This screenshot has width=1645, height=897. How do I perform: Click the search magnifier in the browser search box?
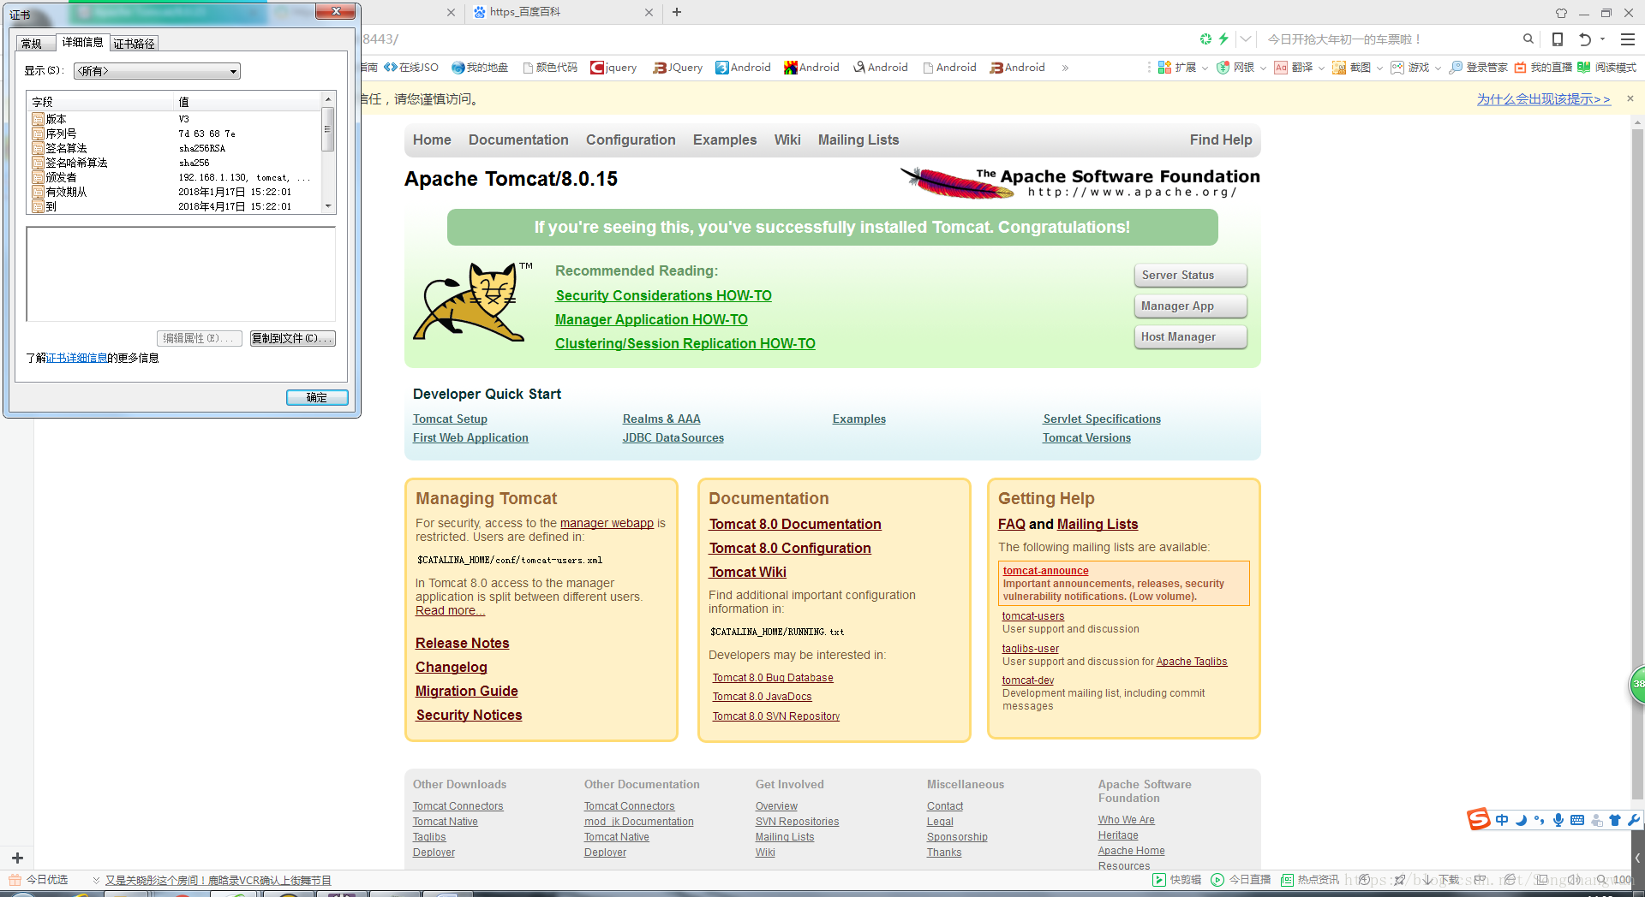click(1528, 39)
